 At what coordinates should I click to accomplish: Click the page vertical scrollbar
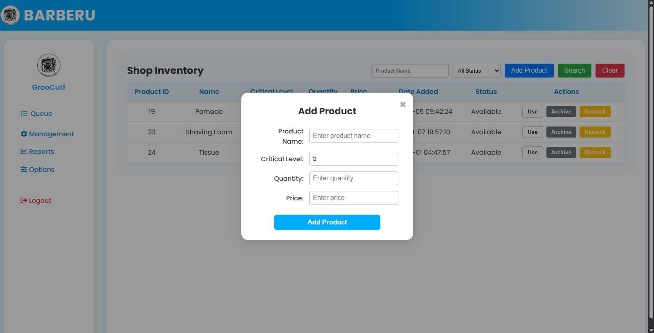(x=651, y=163)
